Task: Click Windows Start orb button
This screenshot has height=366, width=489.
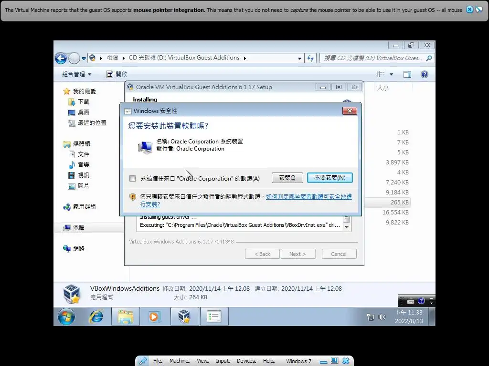Action: (x=66, y=317)
